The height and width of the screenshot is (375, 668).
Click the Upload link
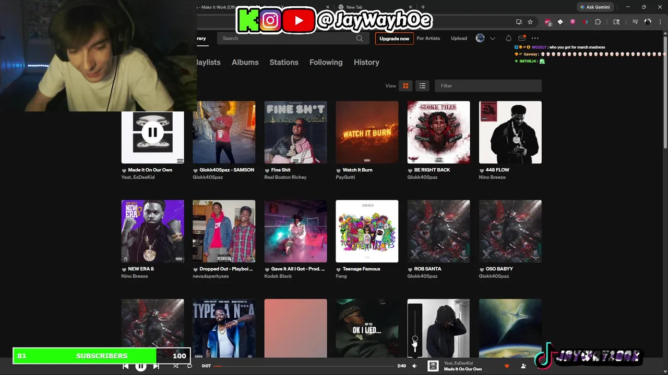point(459,38)
